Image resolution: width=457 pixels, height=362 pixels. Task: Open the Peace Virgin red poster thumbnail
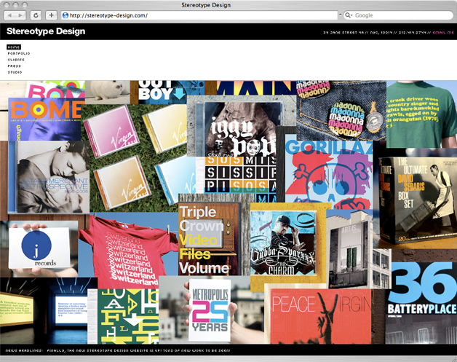point(321,317)
